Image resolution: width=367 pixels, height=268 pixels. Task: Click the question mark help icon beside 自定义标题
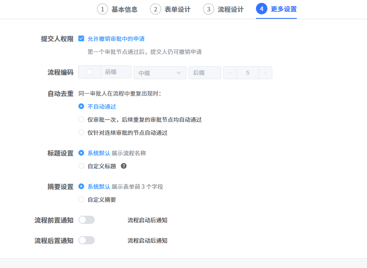[123, 166]
